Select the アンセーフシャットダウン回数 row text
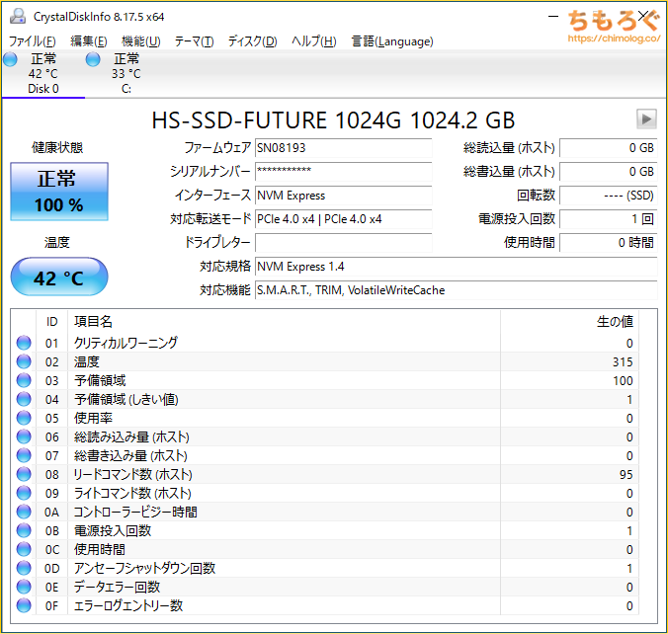Image resolution: width=668 pixels, height=634 pixels. tap(145, 568)
